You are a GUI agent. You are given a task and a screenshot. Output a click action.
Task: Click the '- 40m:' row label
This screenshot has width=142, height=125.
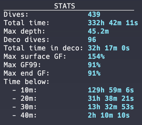pyautogui.click(x=24, y=115)
